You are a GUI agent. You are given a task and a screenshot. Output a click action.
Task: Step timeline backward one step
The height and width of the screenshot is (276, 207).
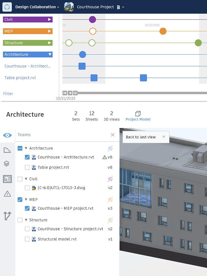[70, 93]
